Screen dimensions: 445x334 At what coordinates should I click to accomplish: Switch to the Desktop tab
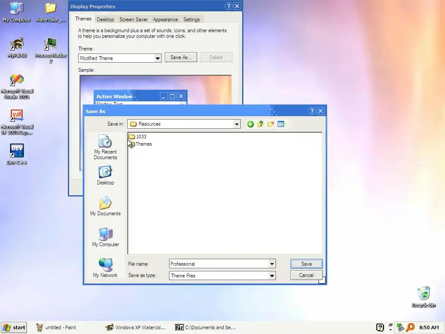tap(105, 20)
